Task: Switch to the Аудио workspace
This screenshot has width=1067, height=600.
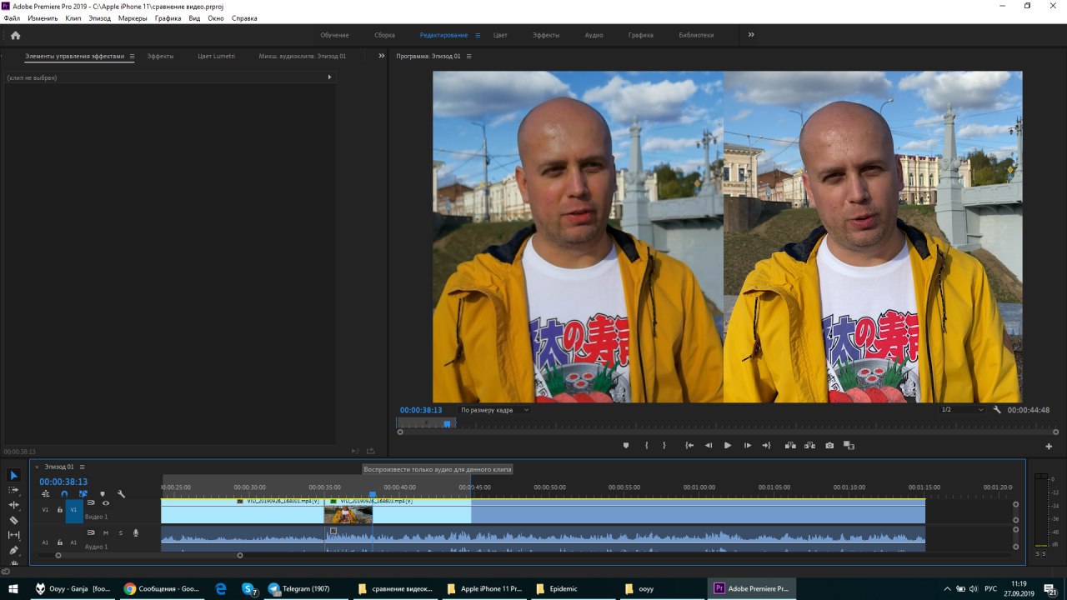Action: 594,35
